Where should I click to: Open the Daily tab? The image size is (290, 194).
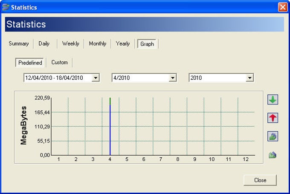(44, 43)
